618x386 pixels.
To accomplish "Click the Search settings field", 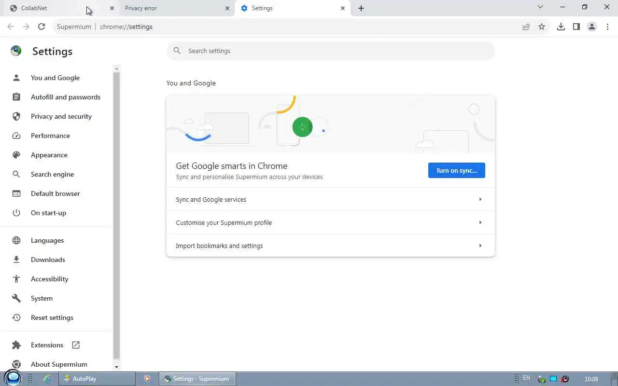I will click(x=331, y=51).
